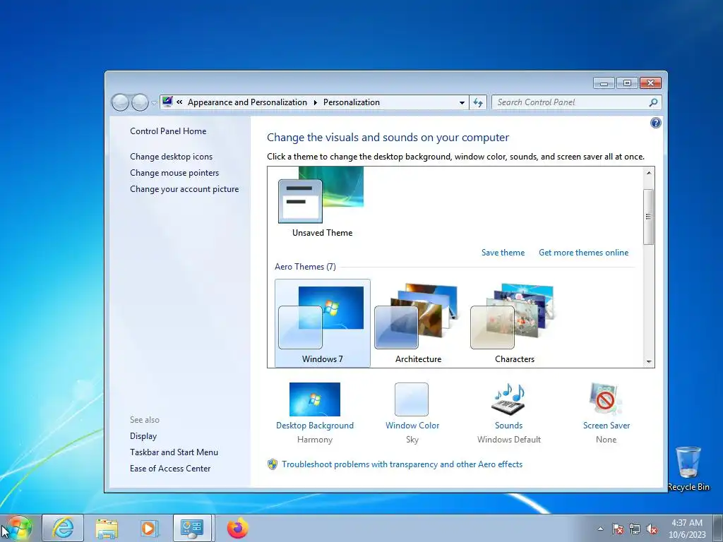Open Action Center flag tray icon
This screenshot has height=542, width=723.
617,529
